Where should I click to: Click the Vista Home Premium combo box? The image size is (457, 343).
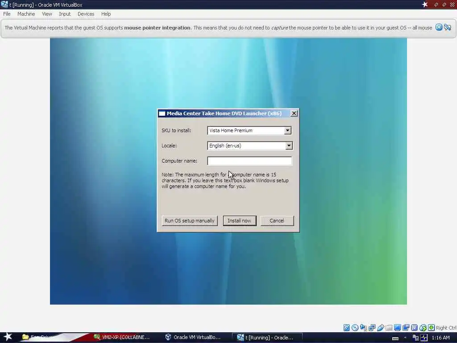tap(249, 130)
